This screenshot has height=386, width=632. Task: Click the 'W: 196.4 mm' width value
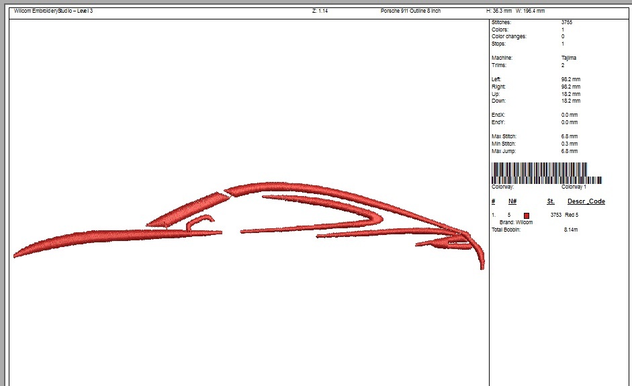point(530,11)
